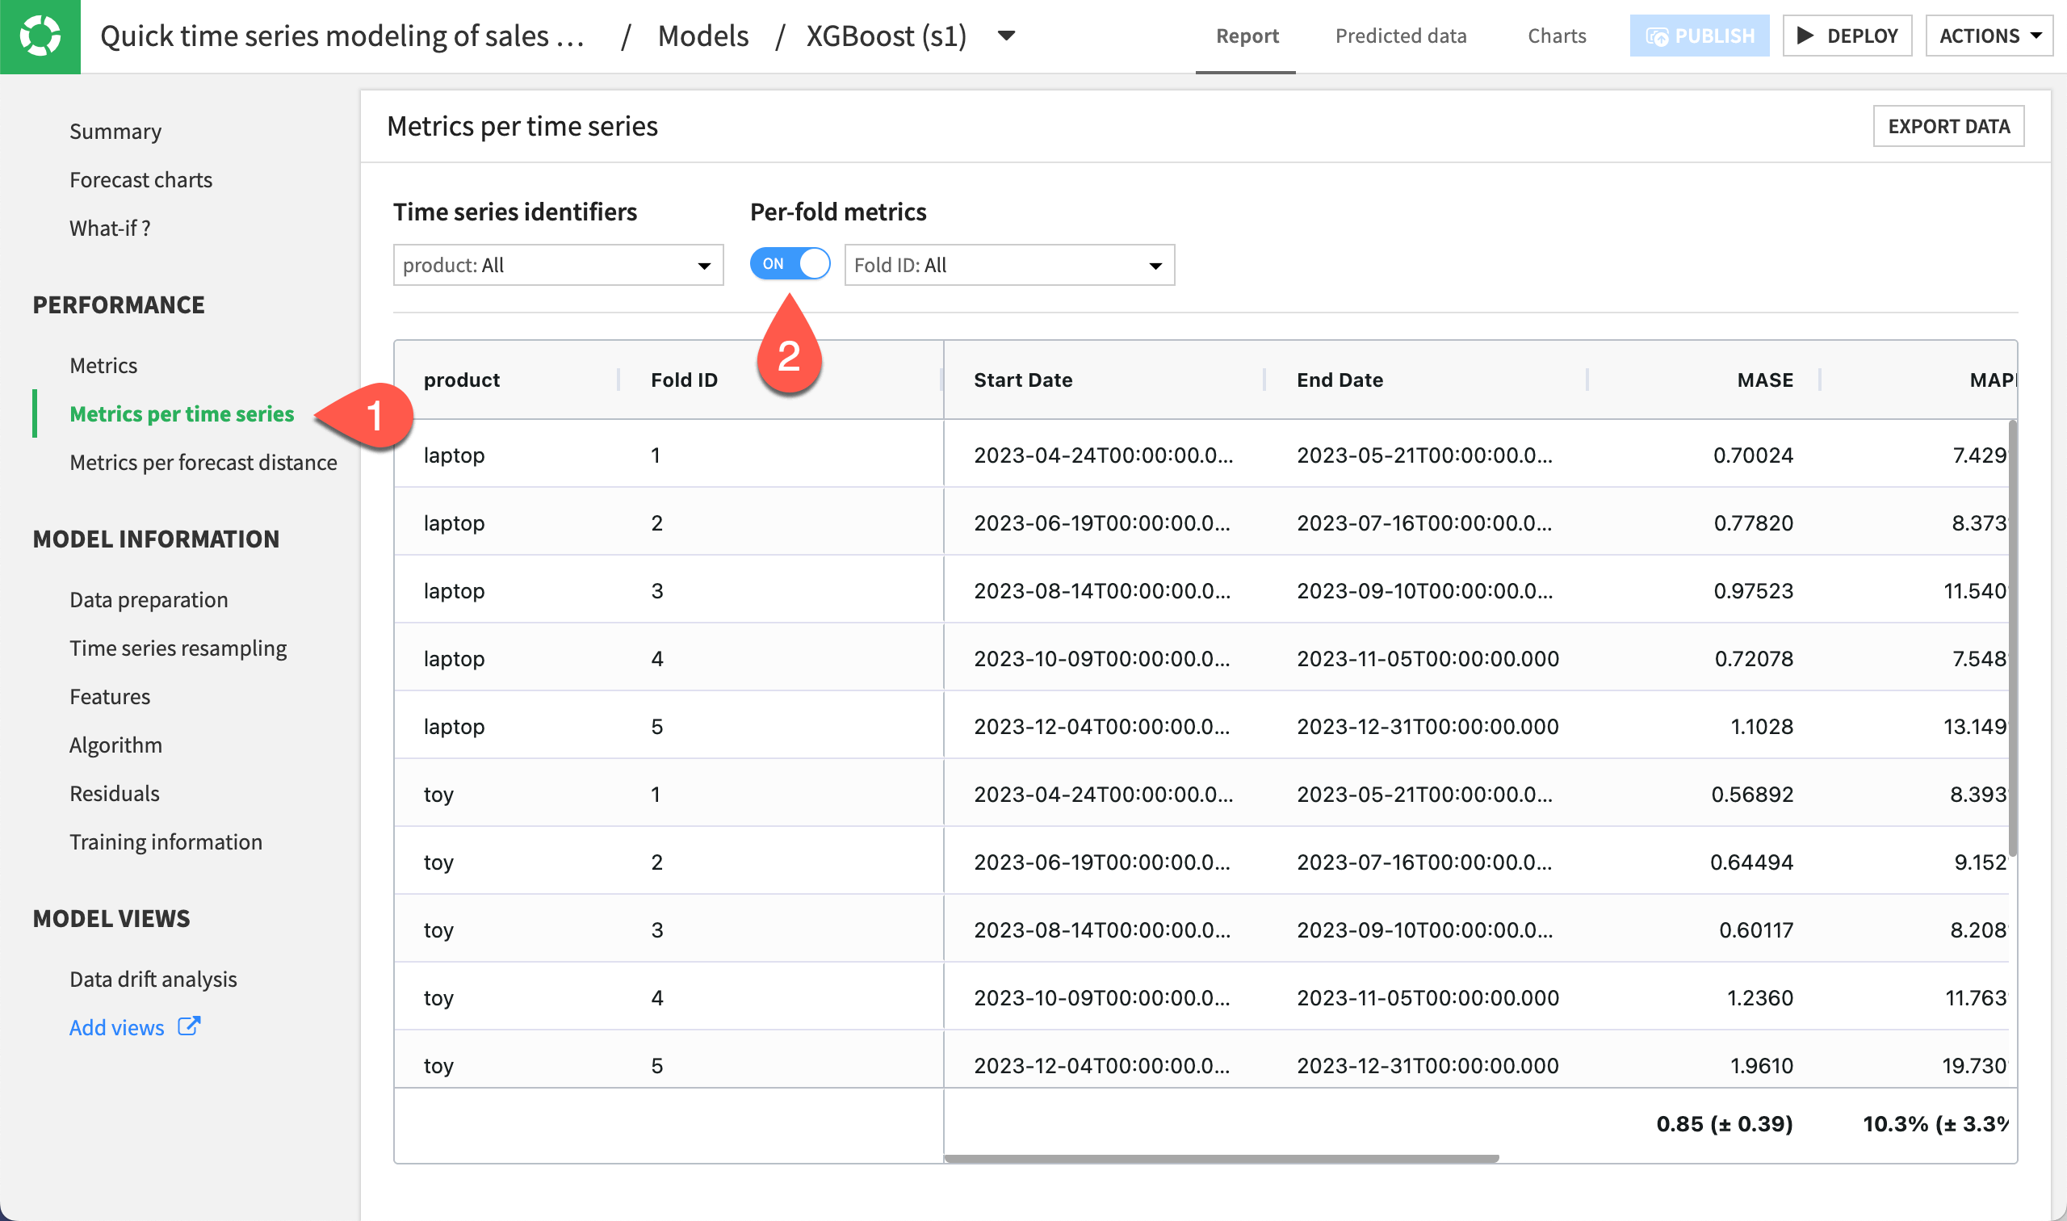Click the cloud icon on the PUBLISH button
Screen dimensions: 2067x1221
1659,36
